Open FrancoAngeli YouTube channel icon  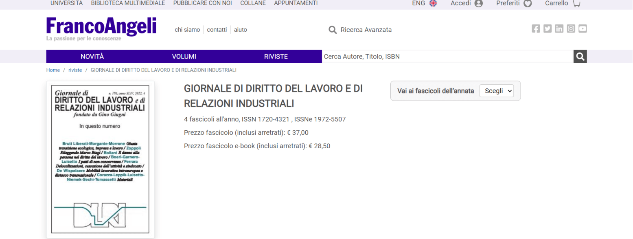coord(583,29)
